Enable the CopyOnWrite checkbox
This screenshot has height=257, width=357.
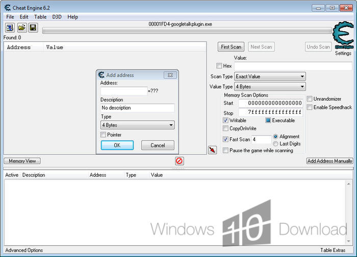pyautogui.click(x=225, y=128)
